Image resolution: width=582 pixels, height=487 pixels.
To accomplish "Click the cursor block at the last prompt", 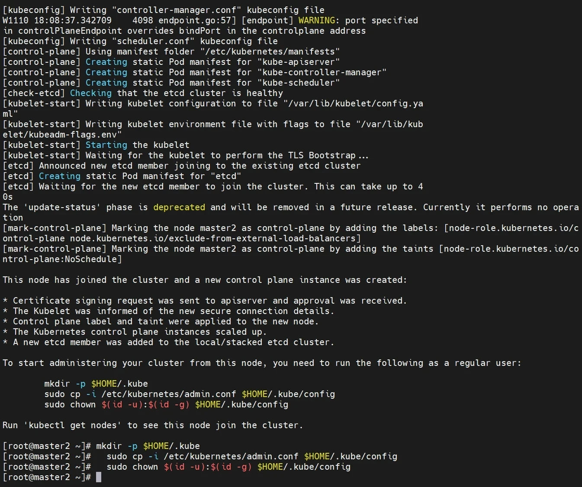I will 99,477.
